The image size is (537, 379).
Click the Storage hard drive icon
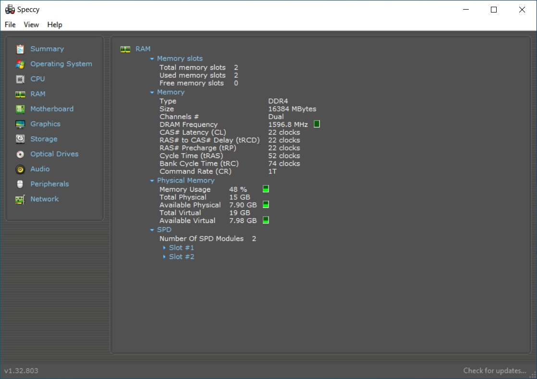point(20,139)
